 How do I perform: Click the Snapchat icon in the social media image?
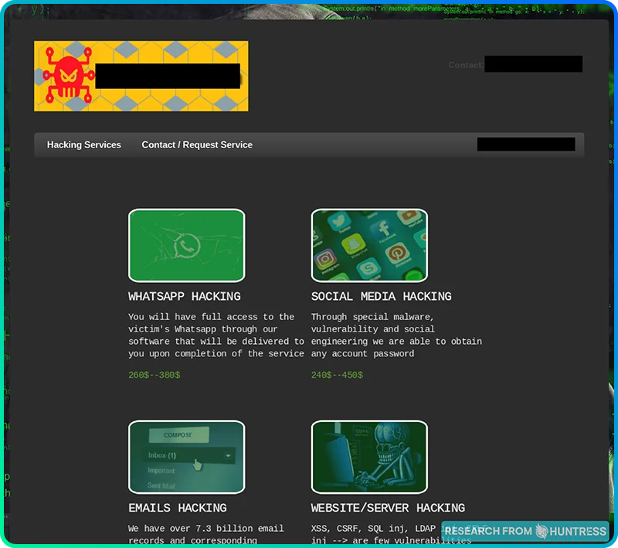coord(353,244)
